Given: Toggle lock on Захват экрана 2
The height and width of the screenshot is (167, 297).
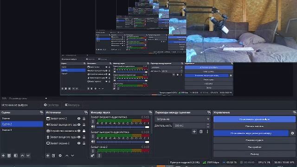Looking at the screenshot, I should (84, 143).
